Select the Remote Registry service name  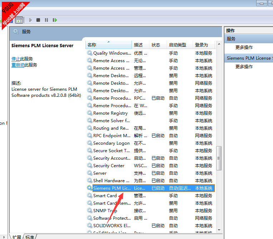[x=110, y=113]
